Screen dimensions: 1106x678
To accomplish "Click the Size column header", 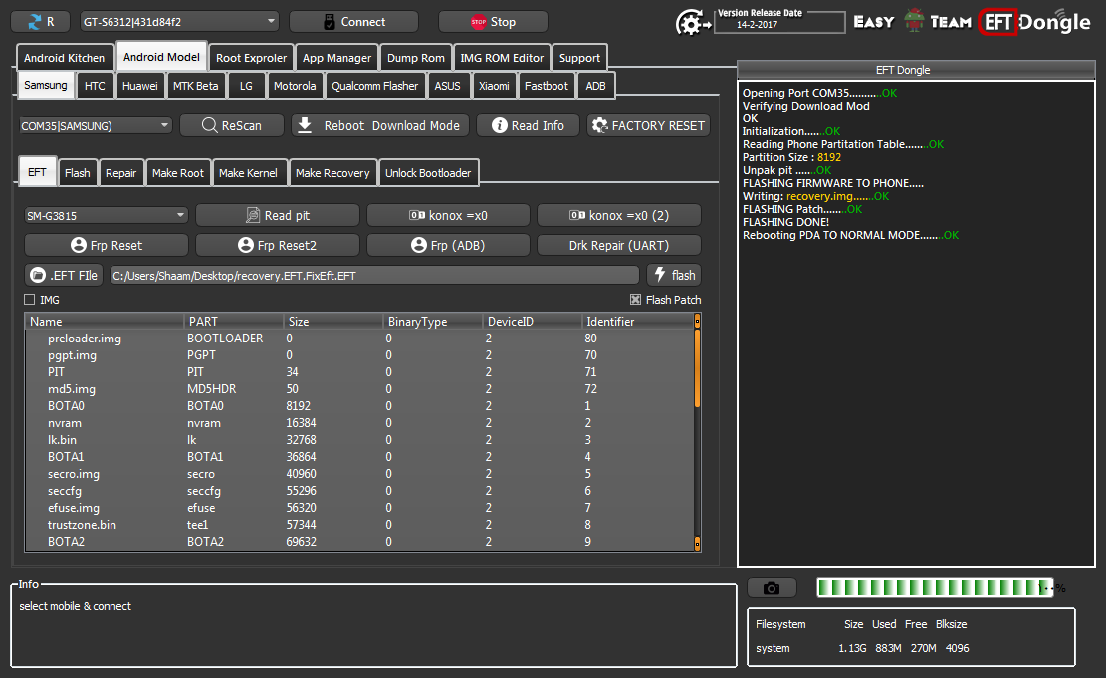I will pyautogui.click(x=332, y=321).
